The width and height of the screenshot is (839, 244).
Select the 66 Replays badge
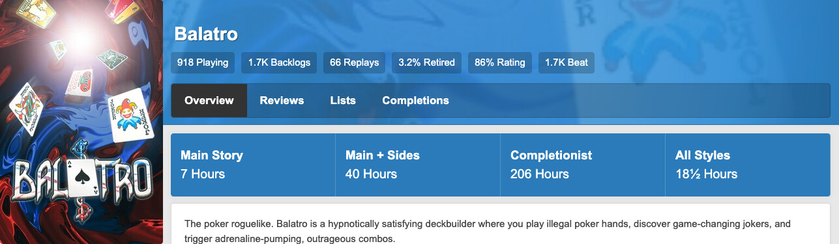click(354, 62)
